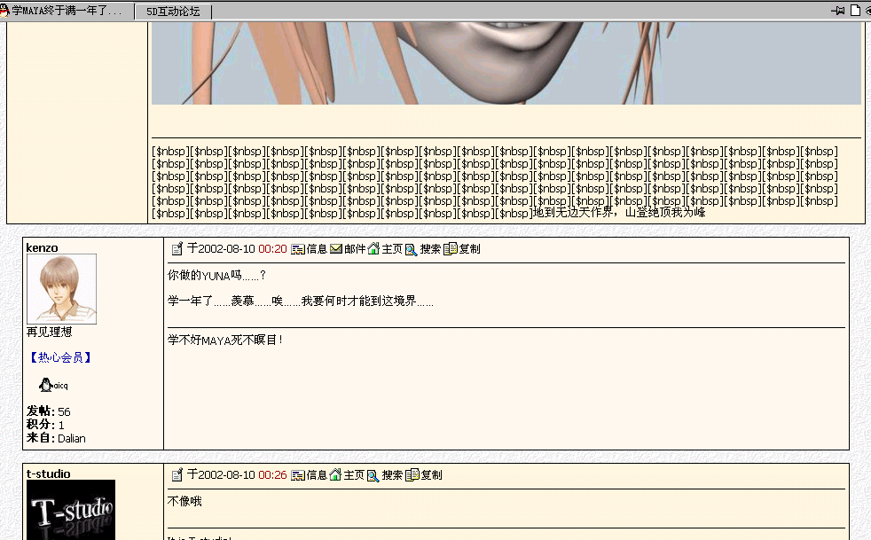Image resolution: width=871 pixels, height=540 pixels.
Task: Click the 搜索 magnifier icon in kenzo's post
Action: coord(412,249)
